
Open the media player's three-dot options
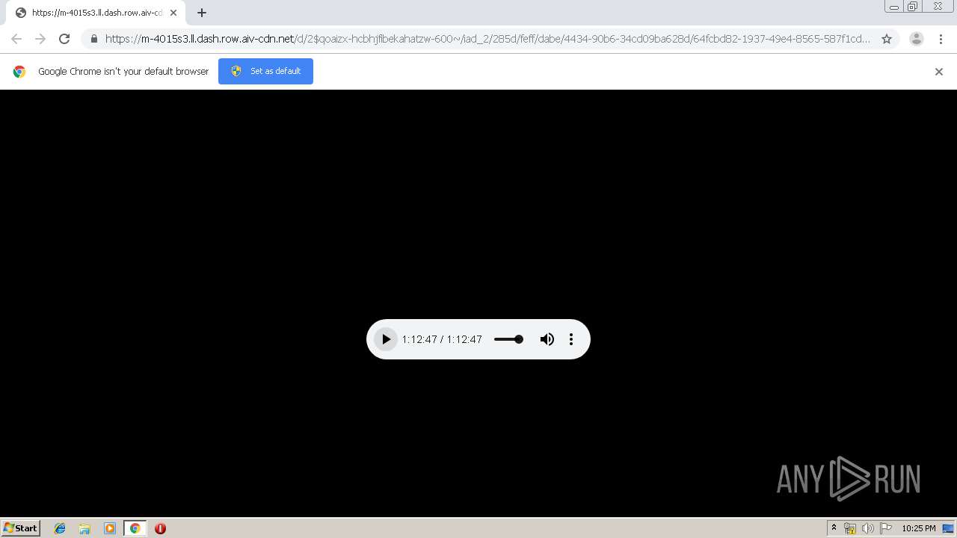[571, 339]
